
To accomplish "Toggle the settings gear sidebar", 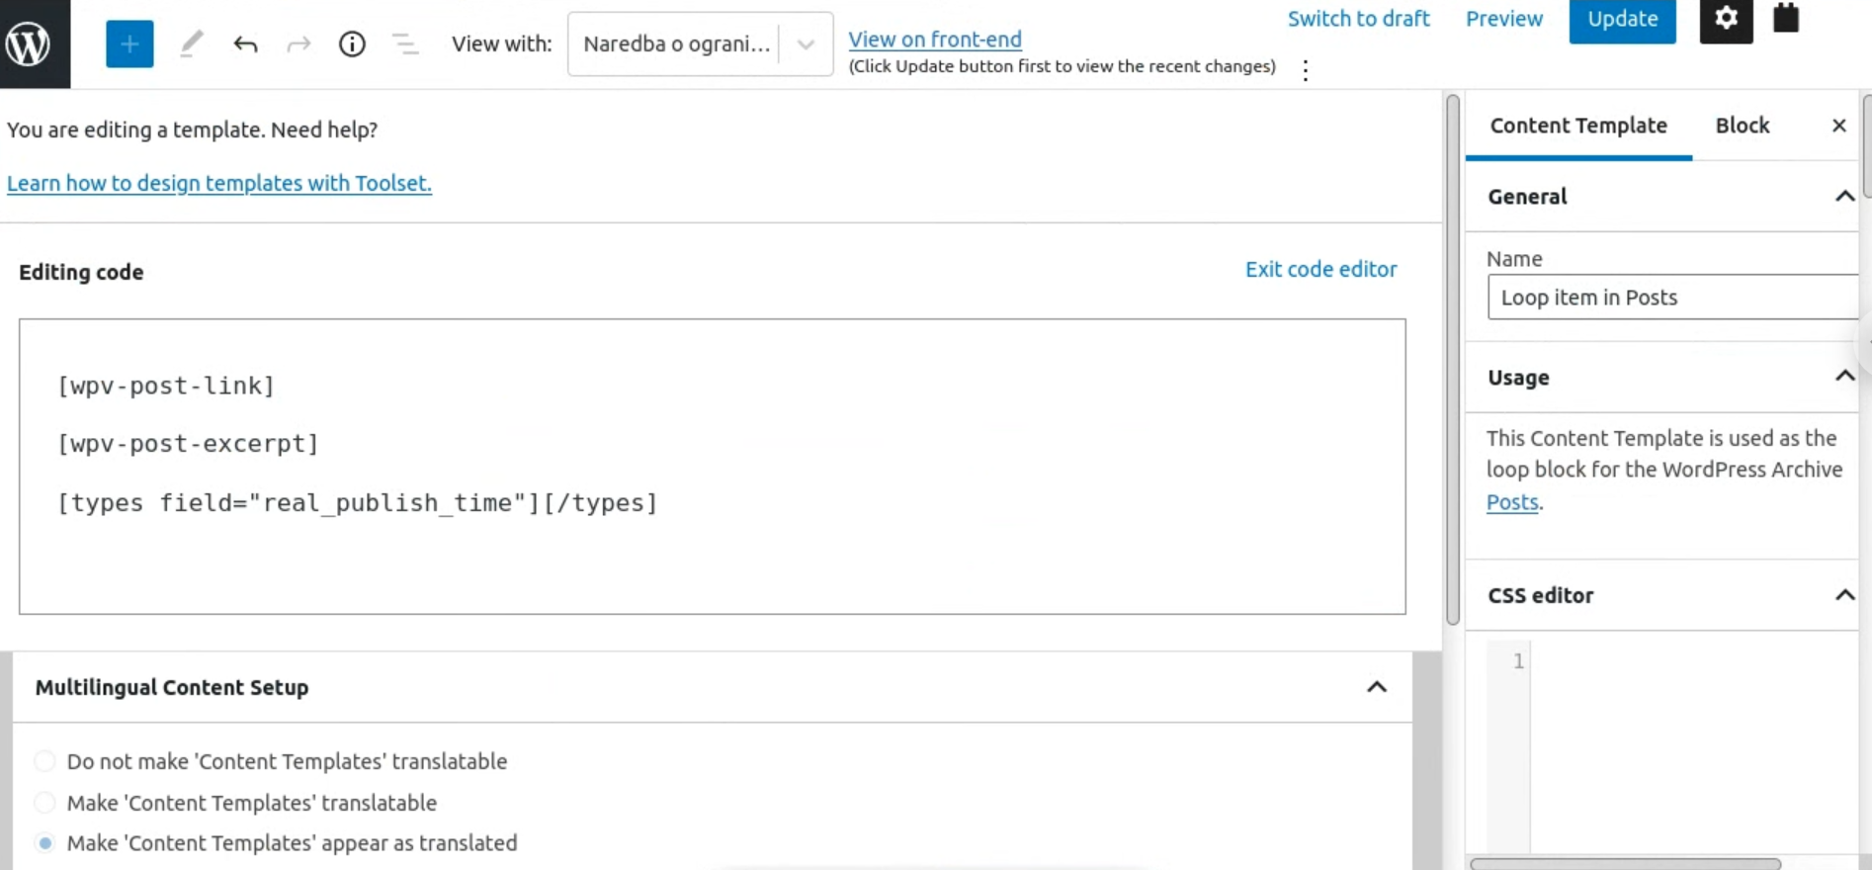I will (x=1726, y=19).
